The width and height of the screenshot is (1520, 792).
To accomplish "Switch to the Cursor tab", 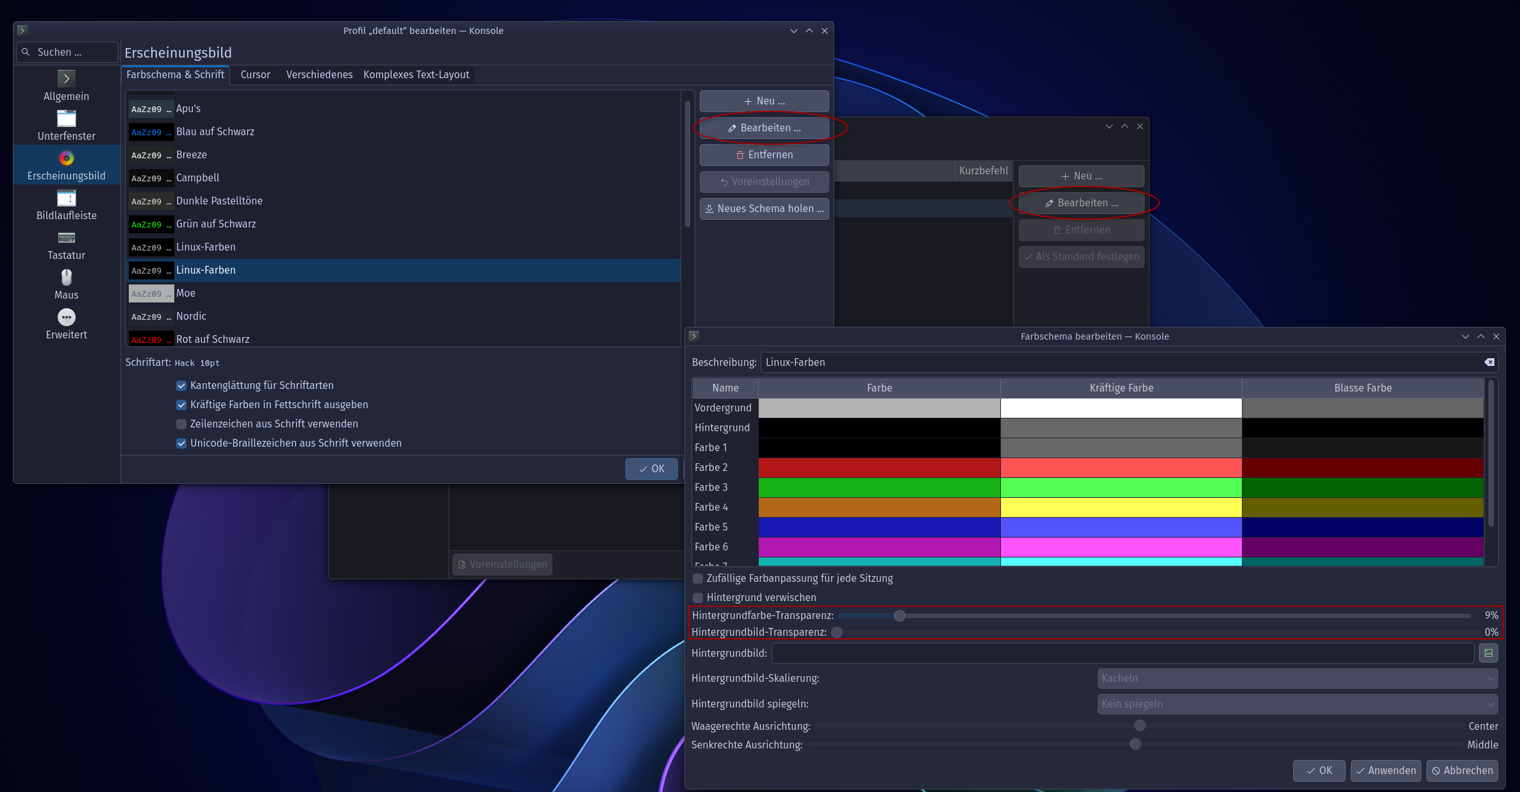I will click(255, 74).
